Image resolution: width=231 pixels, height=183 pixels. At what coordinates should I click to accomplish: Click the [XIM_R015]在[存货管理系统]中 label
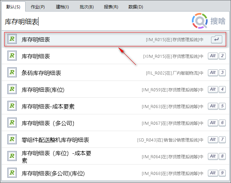point(173,56)
